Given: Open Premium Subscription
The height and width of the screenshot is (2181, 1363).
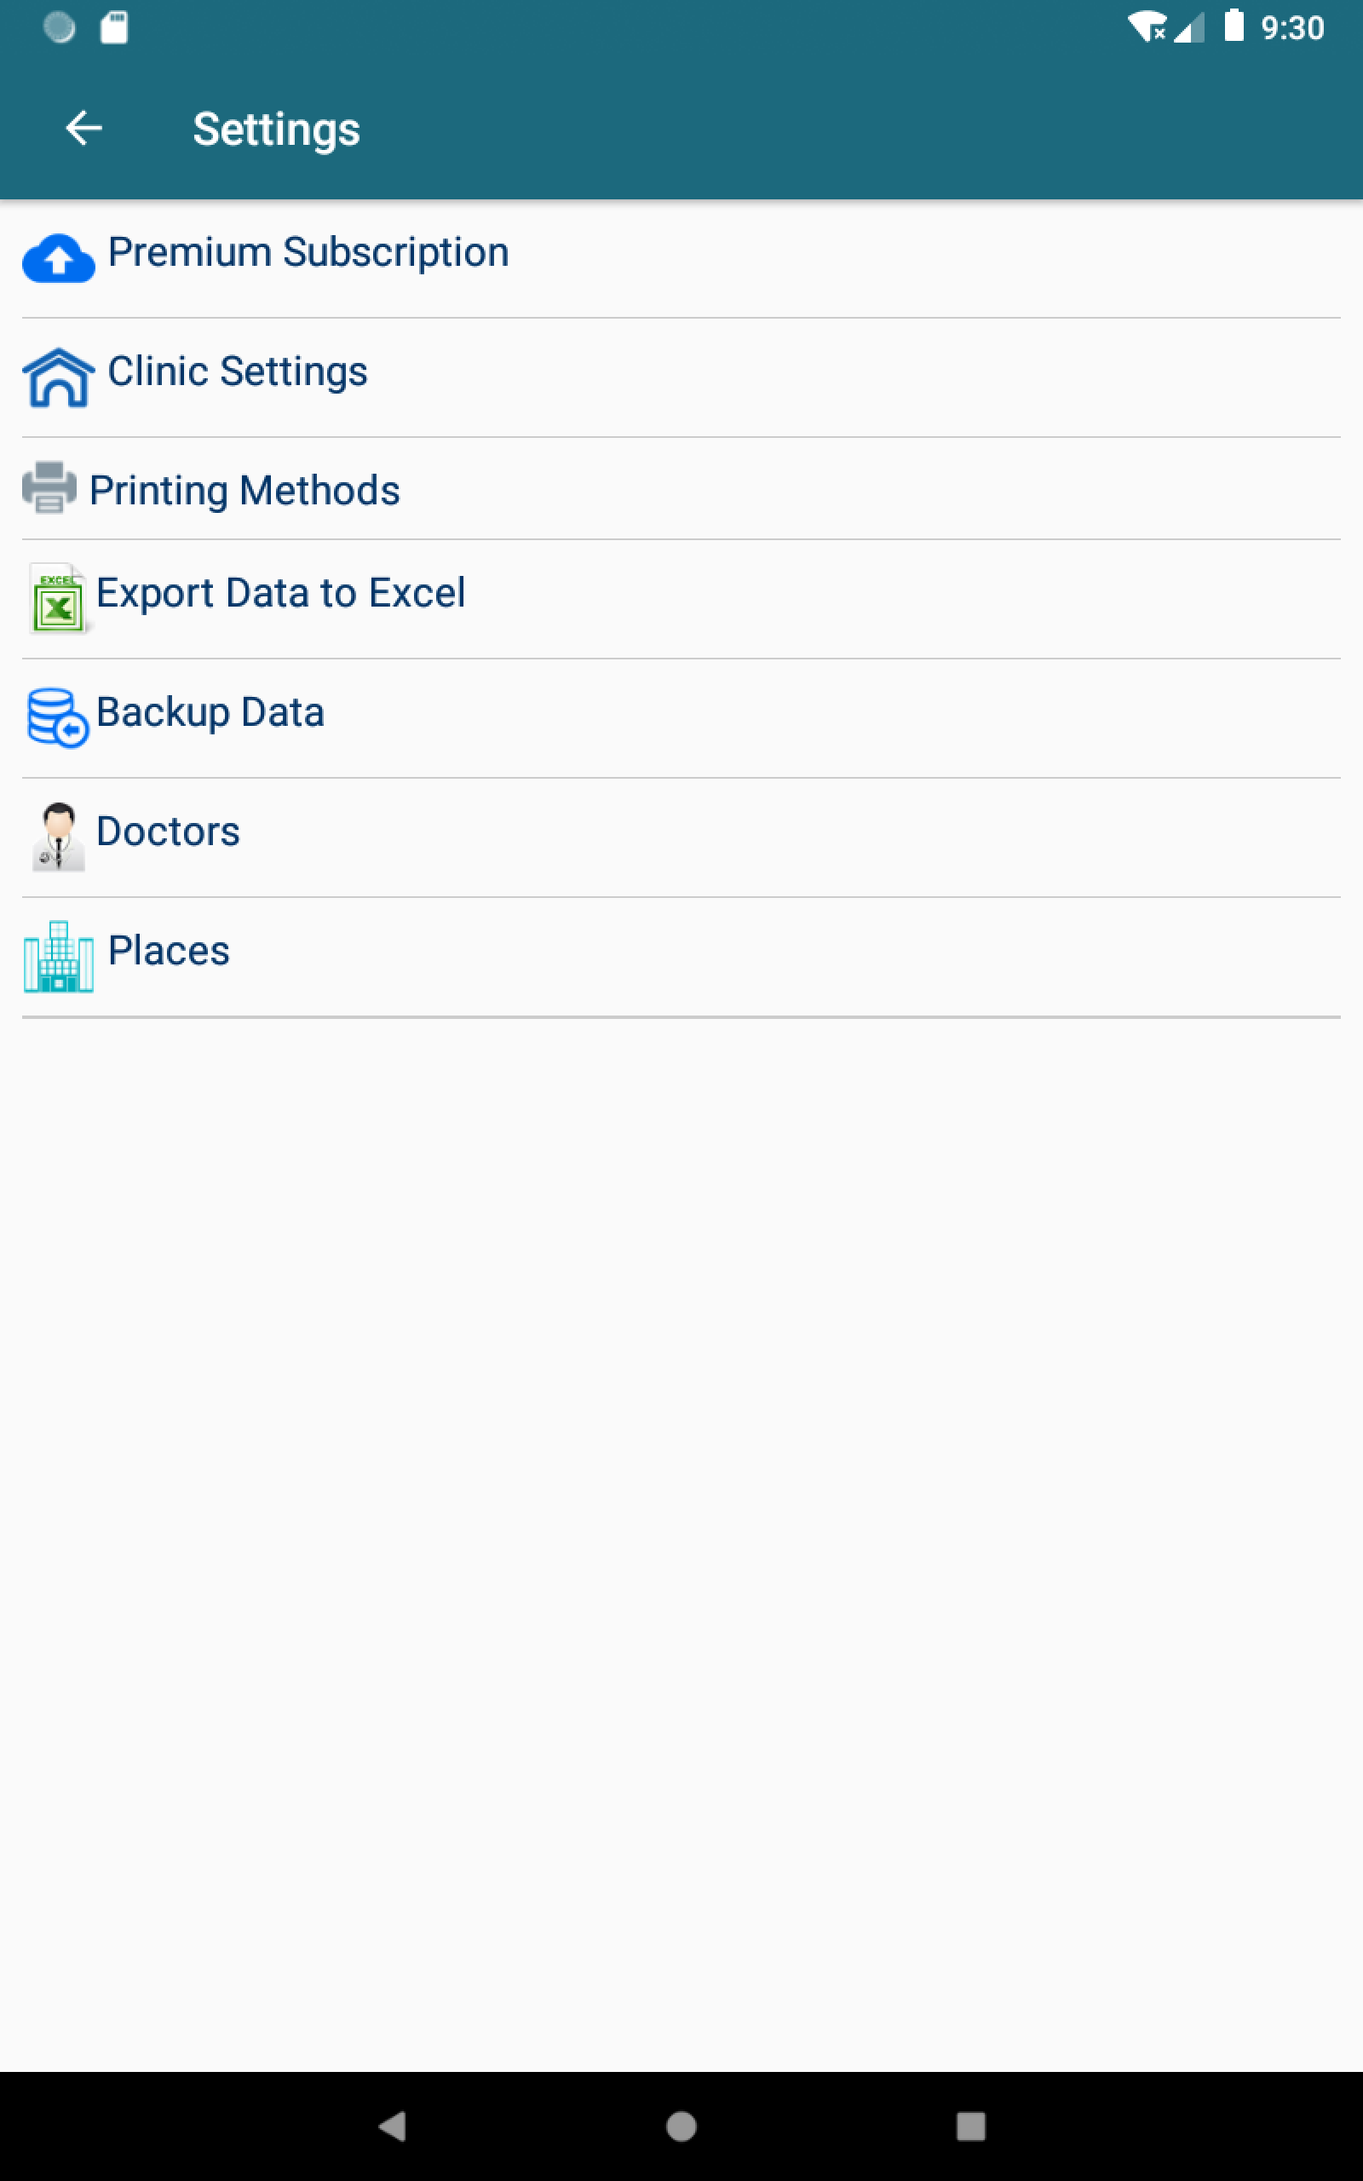Looking at the screenshot, I should tap(308, 252).
